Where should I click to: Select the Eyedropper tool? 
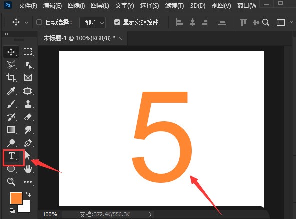11,91
